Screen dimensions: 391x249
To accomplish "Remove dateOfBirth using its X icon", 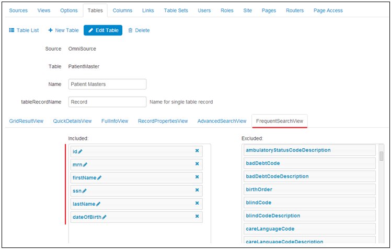I will [x=197, y=217].
